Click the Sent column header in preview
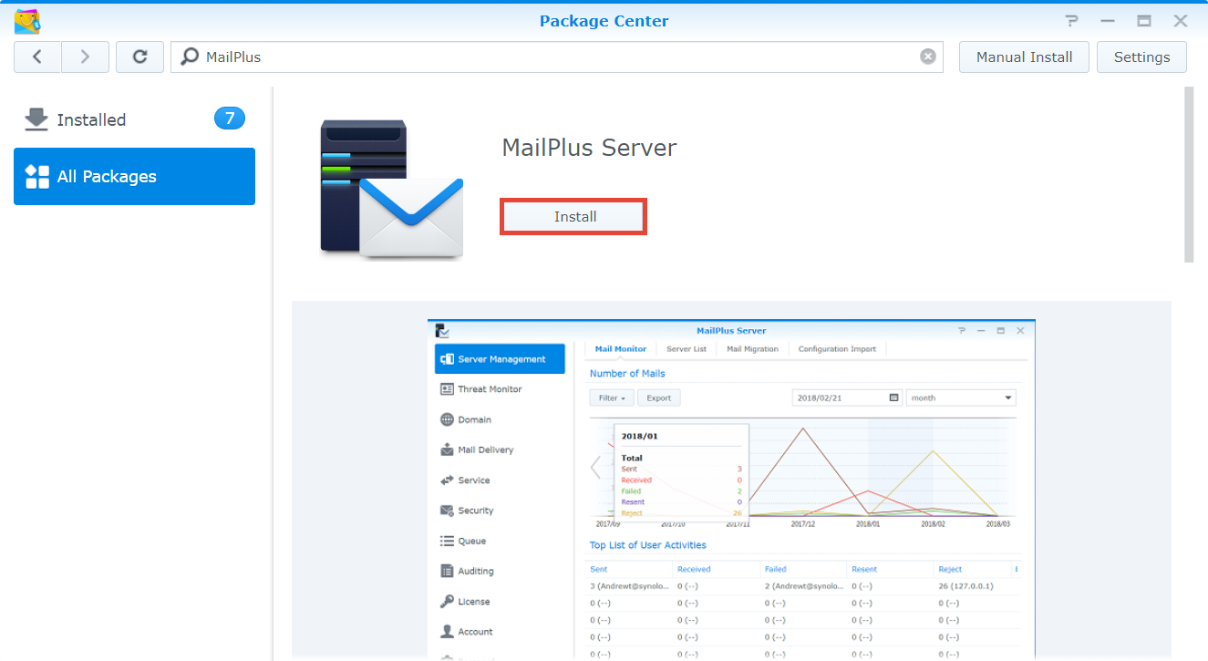This screenshot has width=1208, height=661. pos(598,569)
